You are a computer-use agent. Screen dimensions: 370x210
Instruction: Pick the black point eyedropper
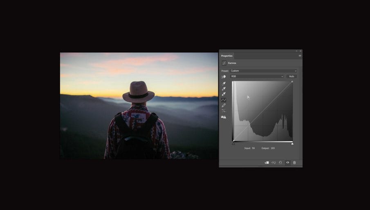(224, 84)
